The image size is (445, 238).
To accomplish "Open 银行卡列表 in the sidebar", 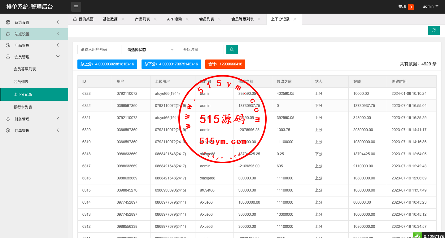I will tap(23, 107).
